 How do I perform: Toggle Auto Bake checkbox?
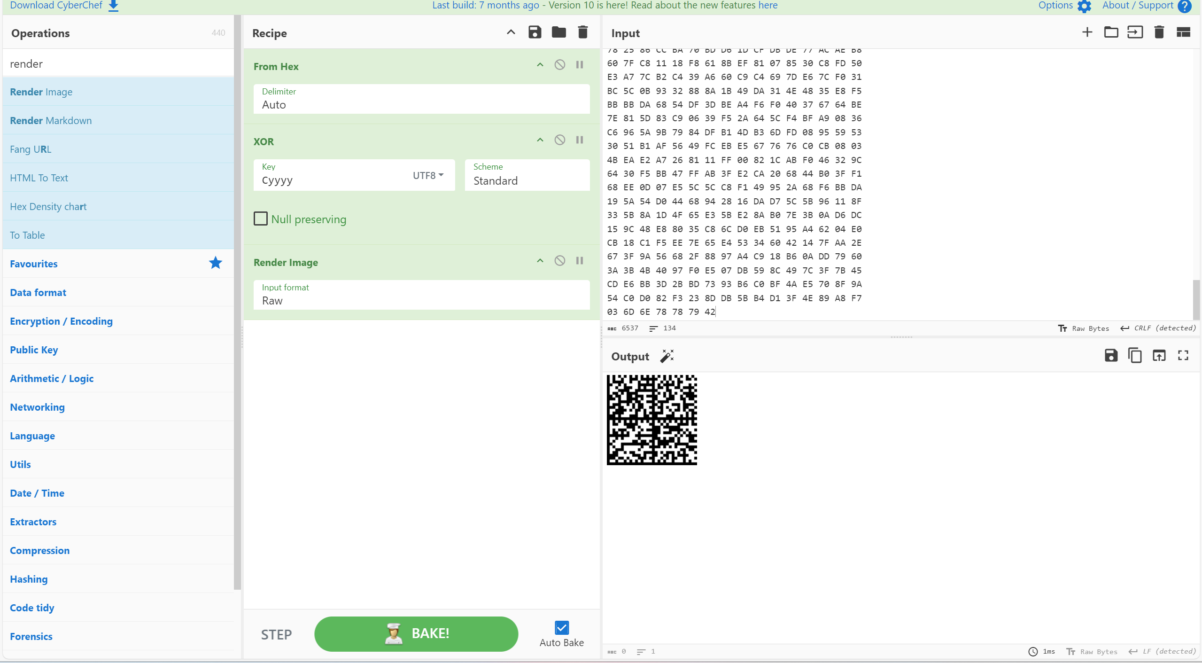(x=561, y=628)
